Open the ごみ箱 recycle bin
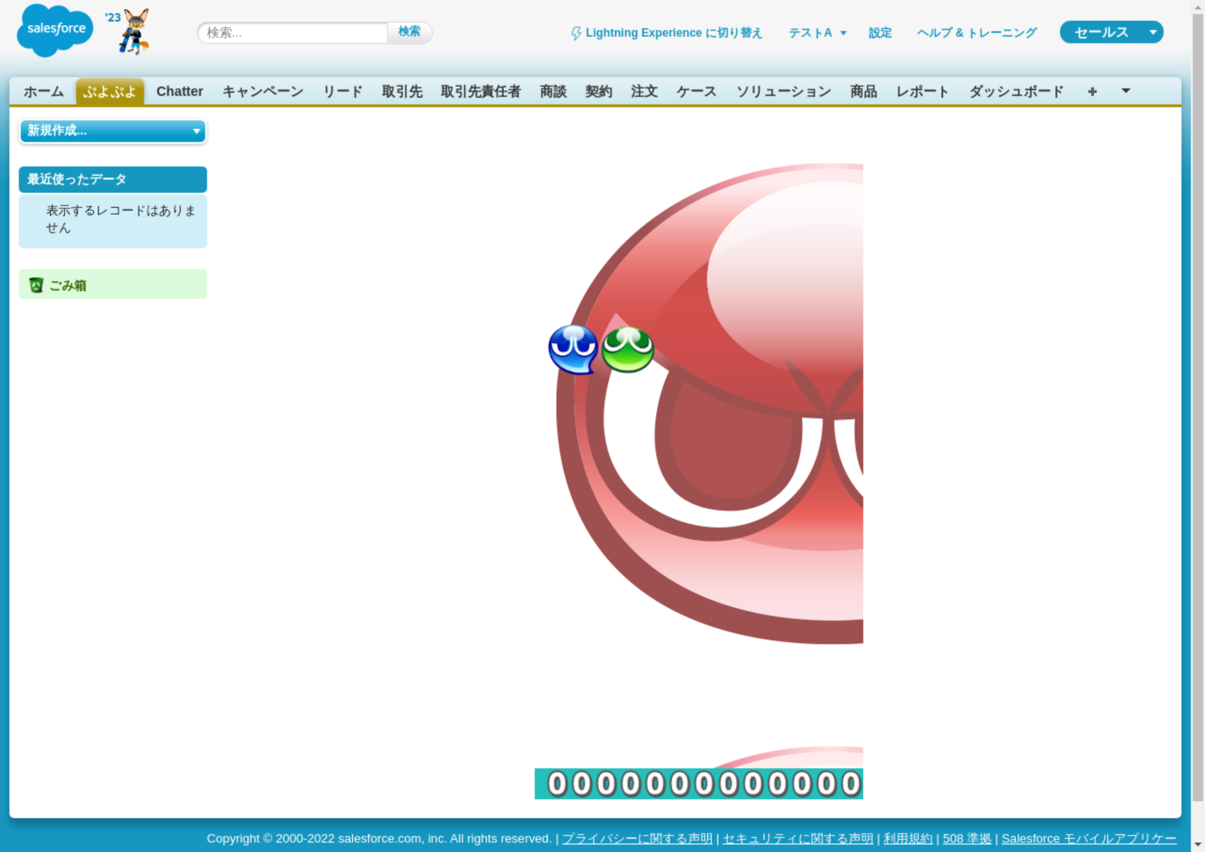This screenshot has height=852, width=1205. pos(67,285)
